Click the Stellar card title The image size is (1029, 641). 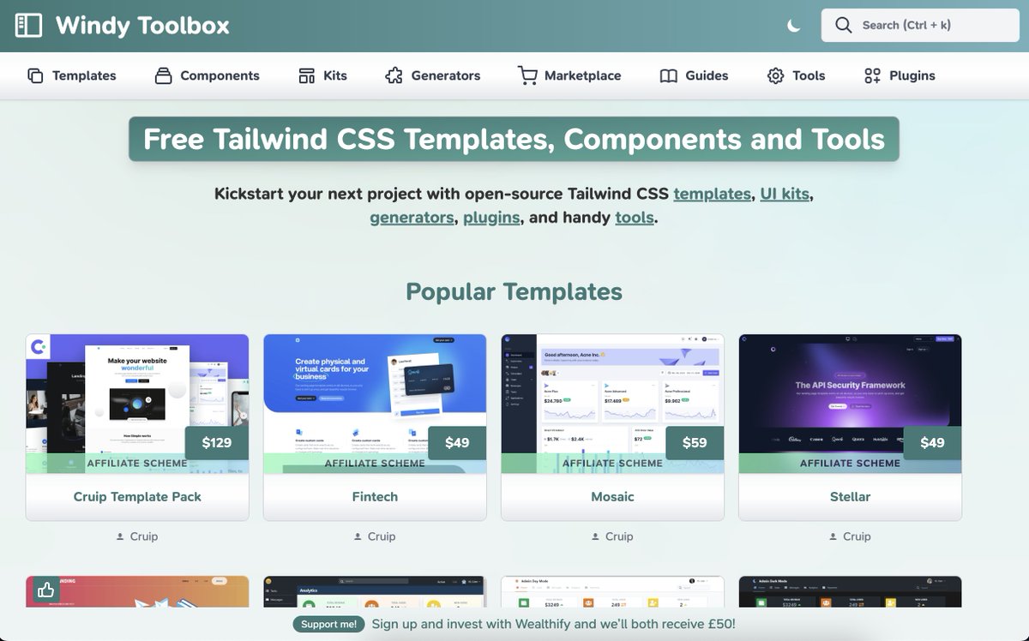(850, 496)
